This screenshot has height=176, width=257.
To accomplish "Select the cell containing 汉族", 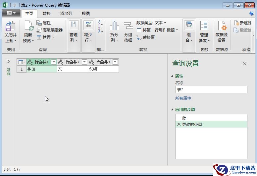I will (103, 69).
